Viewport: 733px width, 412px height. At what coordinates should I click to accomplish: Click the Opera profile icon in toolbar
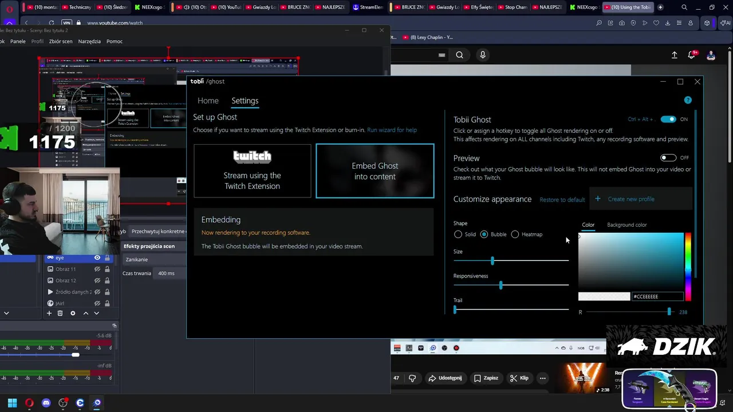click(691, 23)
